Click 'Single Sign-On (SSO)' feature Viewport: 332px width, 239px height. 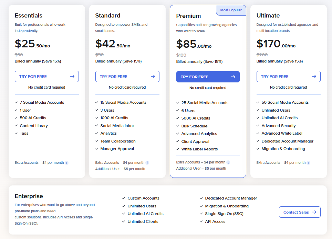[x=224, y=214]
